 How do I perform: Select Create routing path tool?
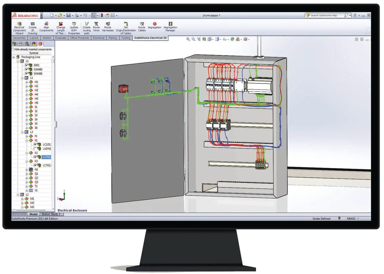pyautogui.click(x=87, y=28)
